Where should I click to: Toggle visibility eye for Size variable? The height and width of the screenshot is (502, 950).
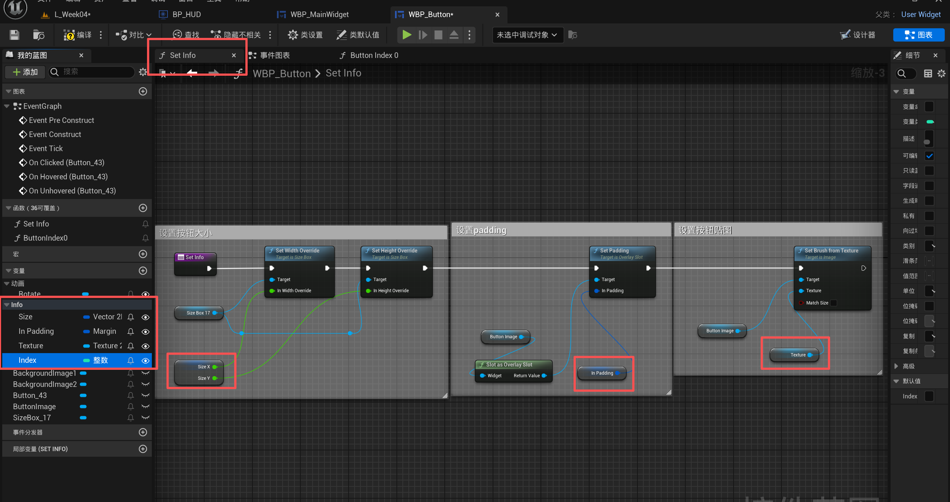coord(146,317)
